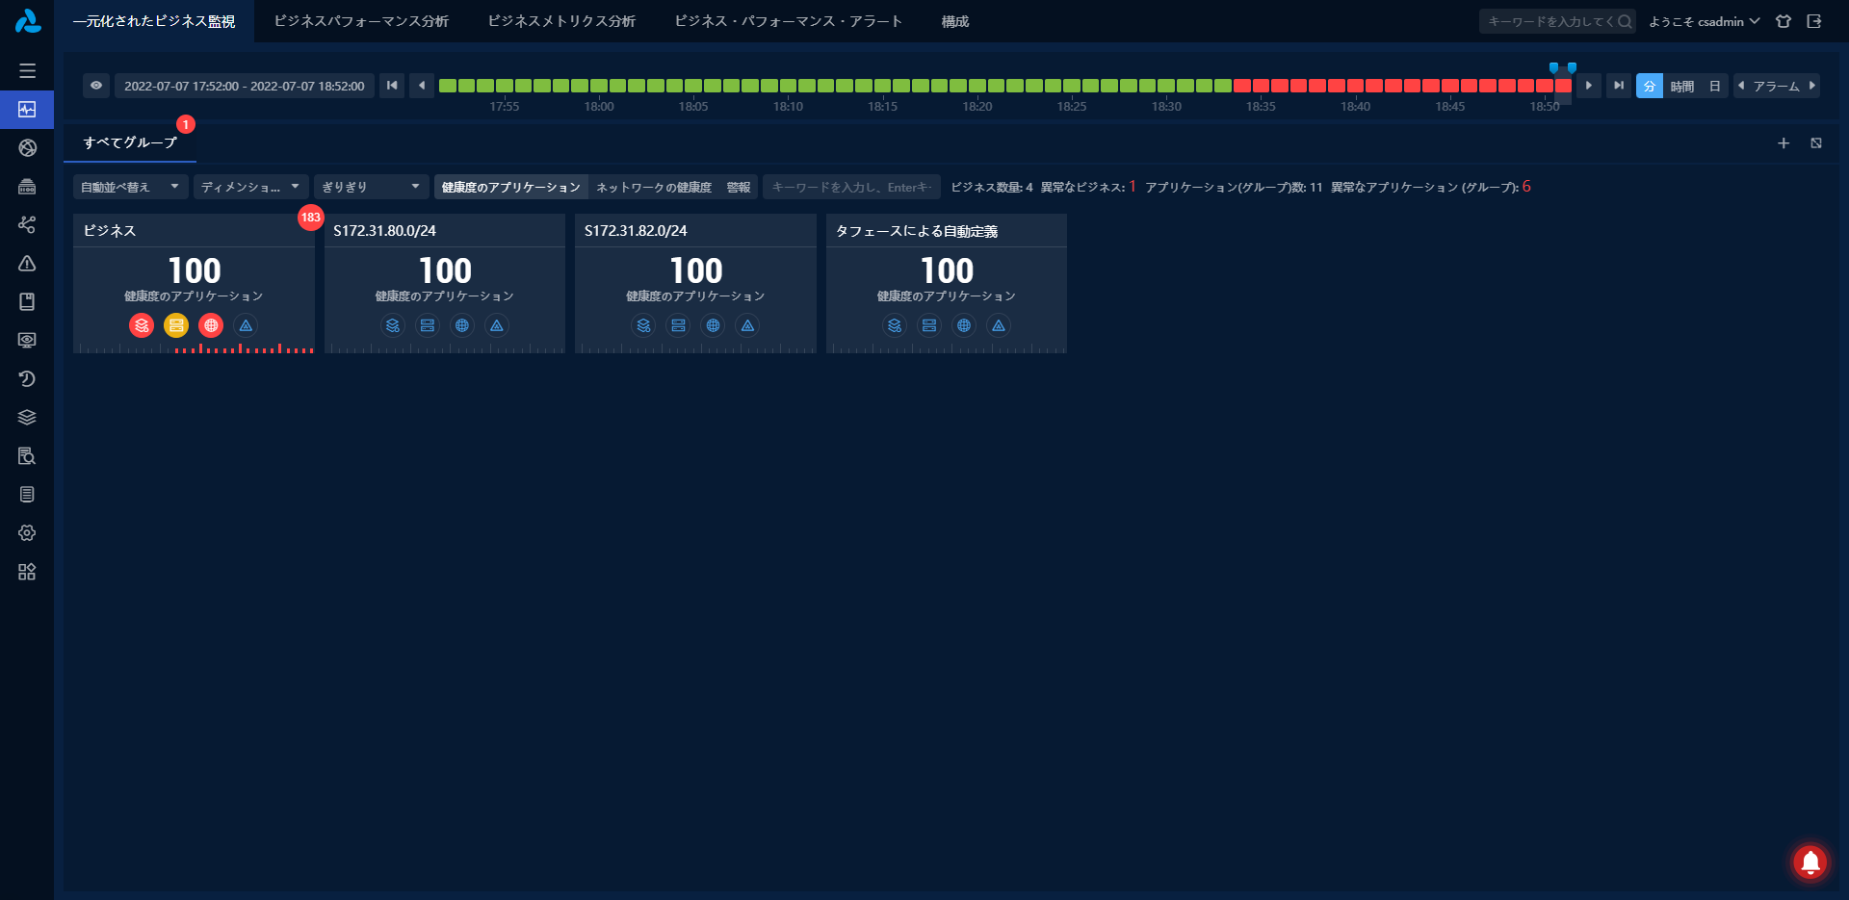Click the fullscreen expand icon
This screenshot has height=900, width=1849.
point(1816,143)
